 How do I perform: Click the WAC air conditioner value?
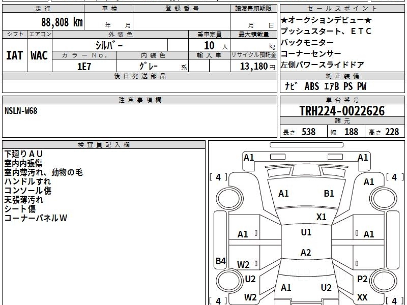coord(39,56)
